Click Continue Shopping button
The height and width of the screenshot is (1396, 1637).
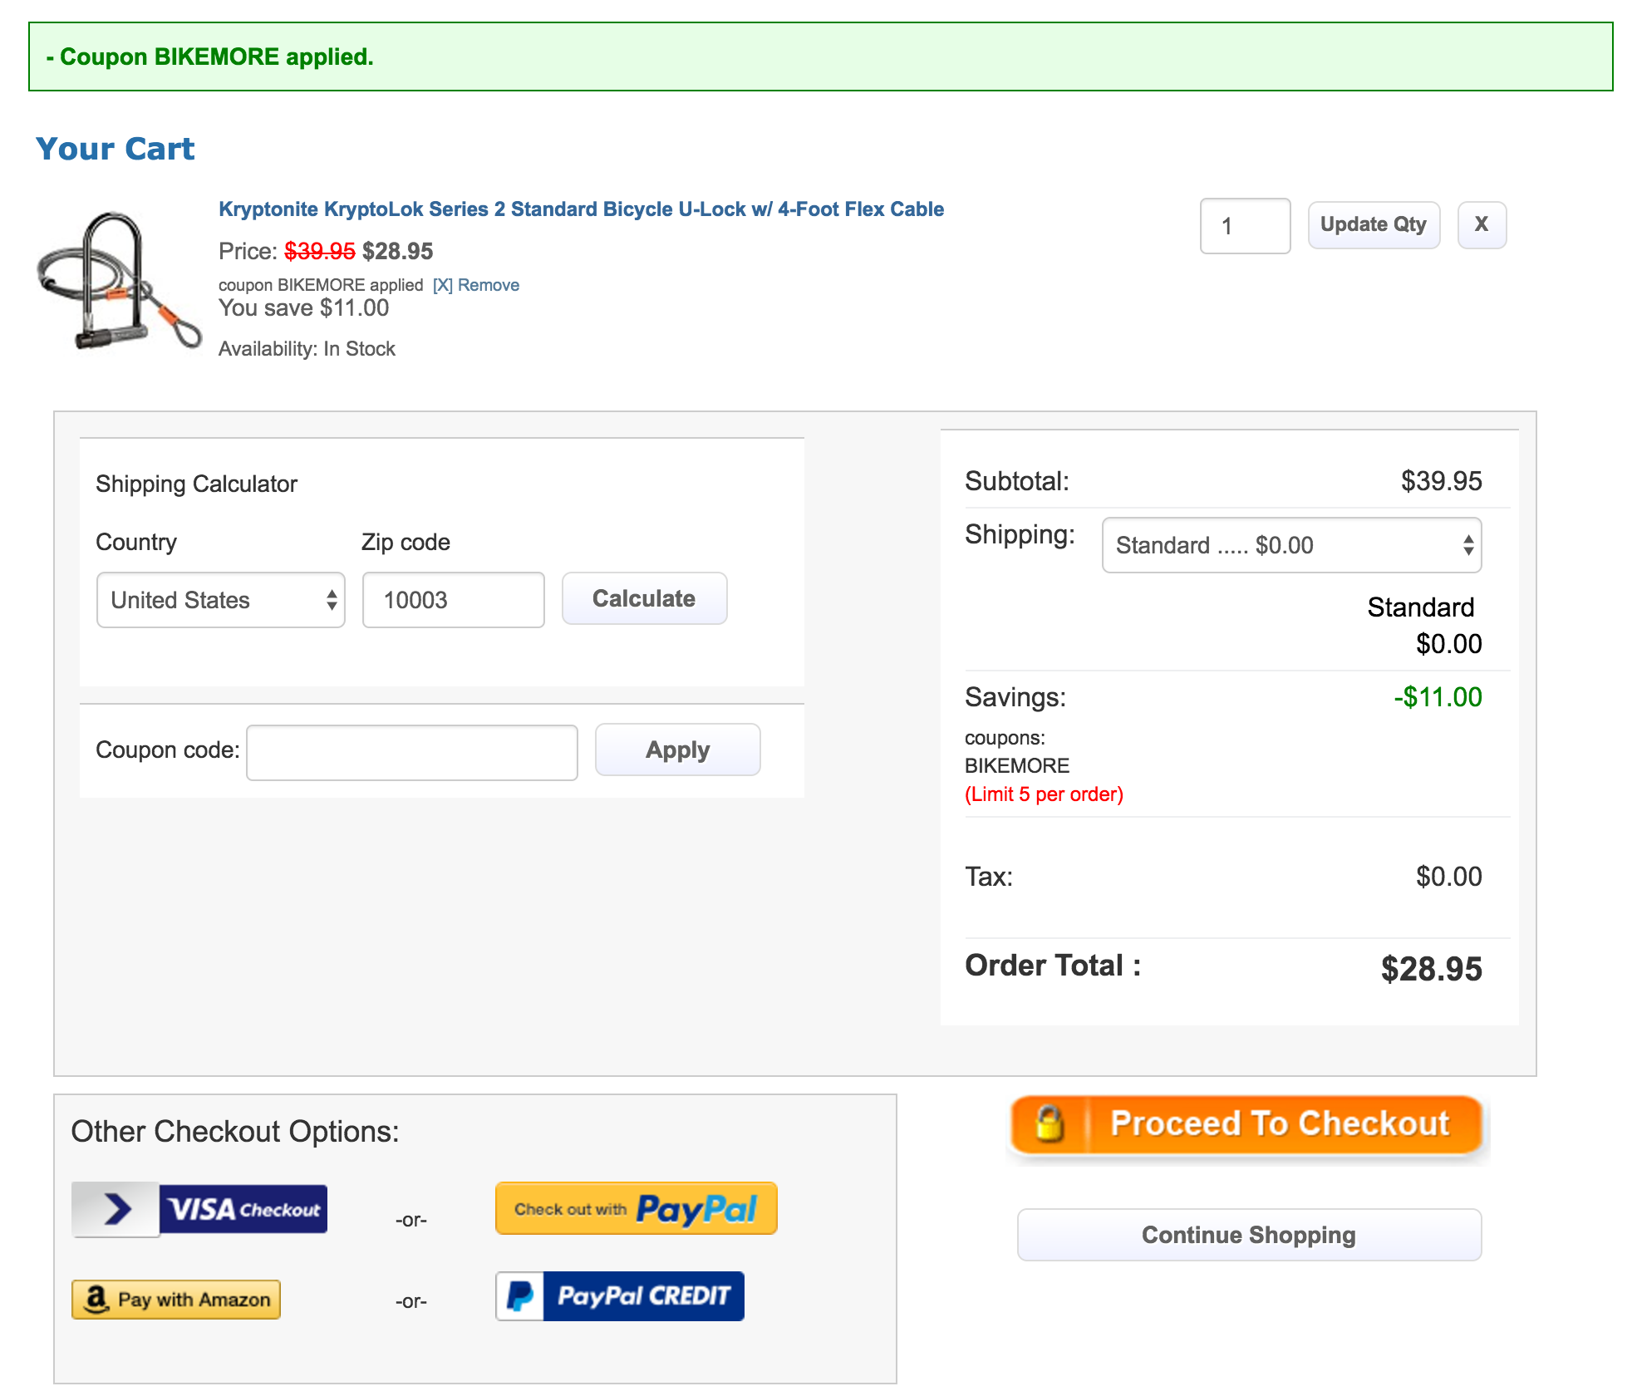click(1248, 1235)
